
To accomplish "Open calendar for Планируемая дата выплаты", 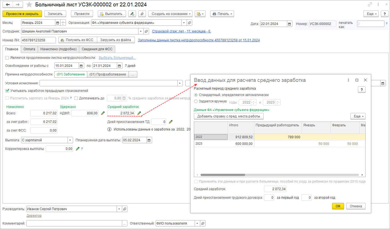I will (149, 140).
